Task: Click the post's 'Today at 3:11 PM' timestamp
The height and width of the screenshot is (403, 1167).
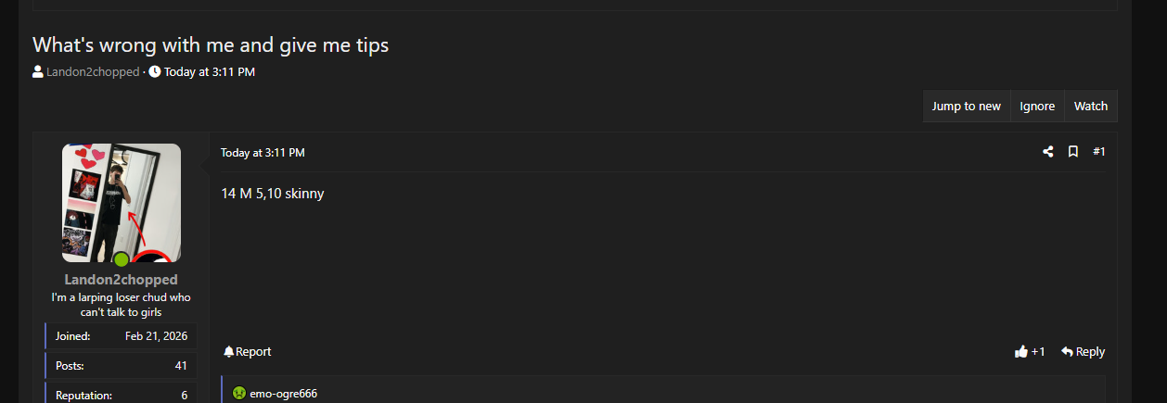Action: pyautogui.click(x=263, y=153)
